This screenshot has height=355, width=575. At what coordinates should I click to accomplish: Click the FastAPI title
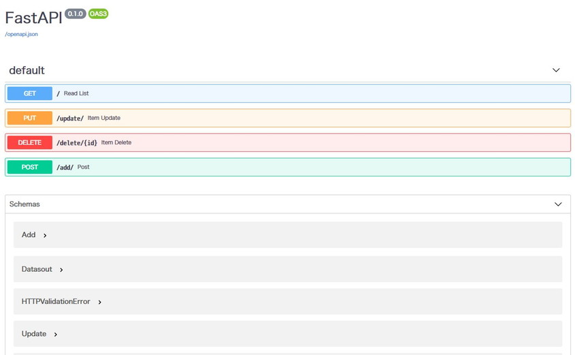pyautogui.click(x=33, y=18)
